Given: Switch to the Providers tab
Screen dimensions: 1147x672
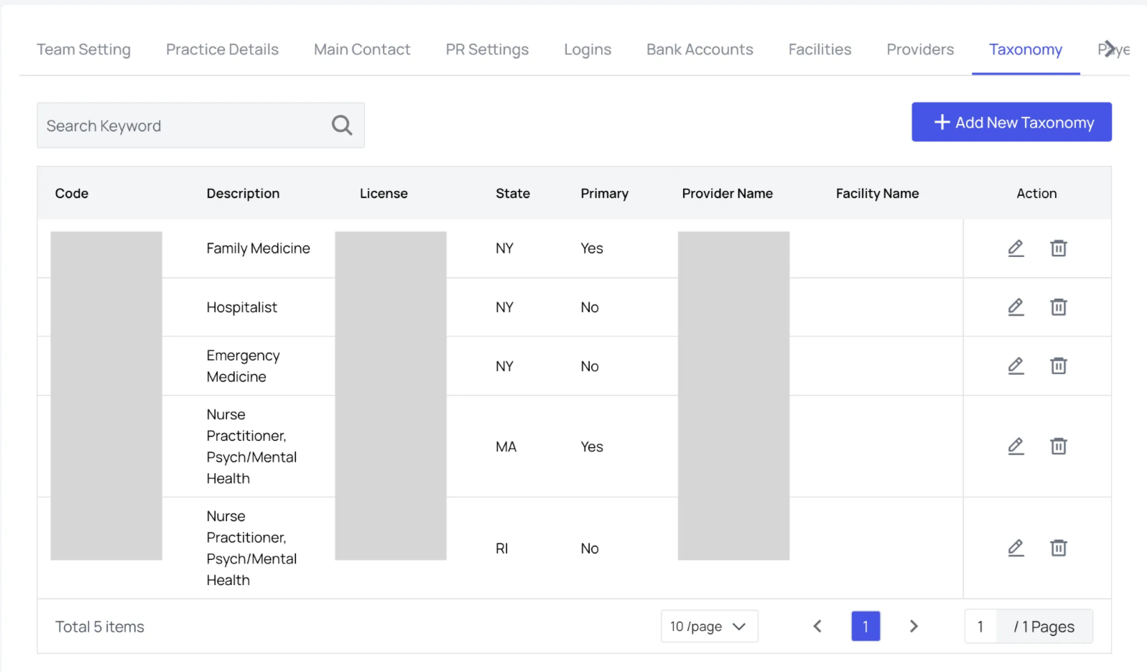Looking at the screenshot, I should click(920, 50).
